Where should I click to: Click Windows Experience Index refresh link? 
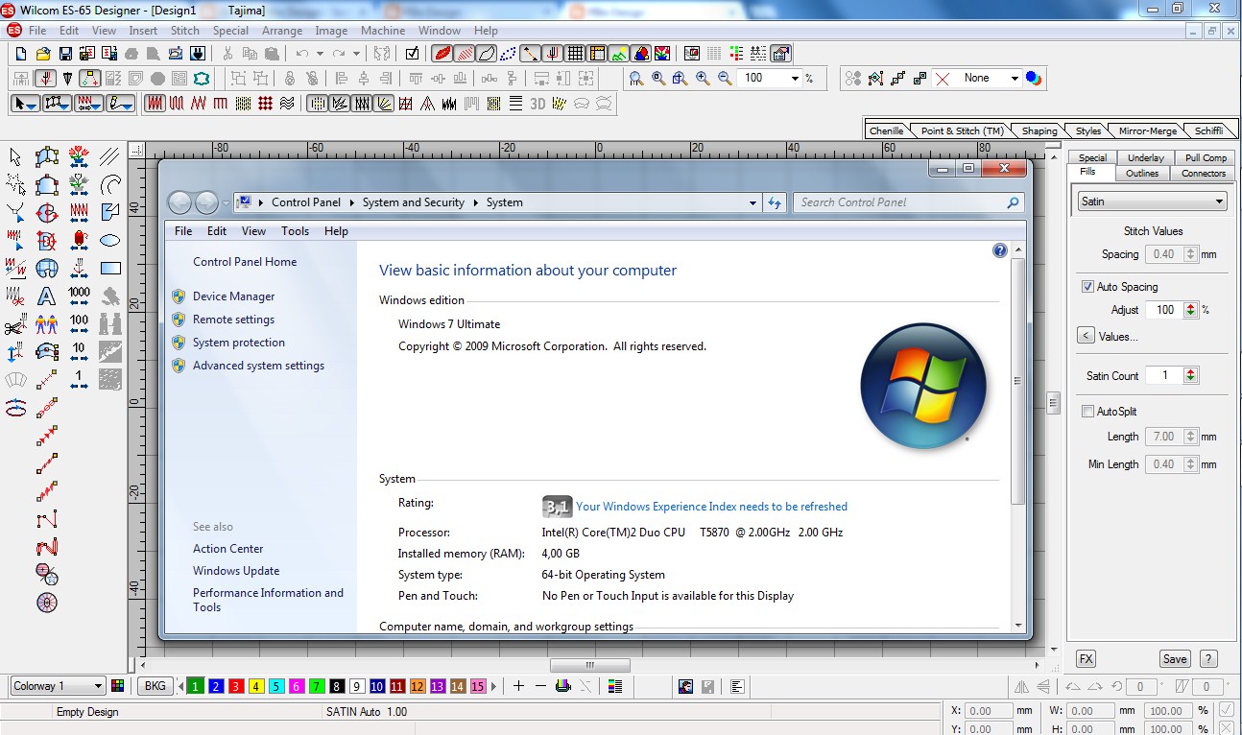click(x=711, y=507)
